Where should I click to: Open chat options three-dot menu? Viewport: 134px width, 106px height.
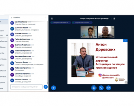coord(46,18)
